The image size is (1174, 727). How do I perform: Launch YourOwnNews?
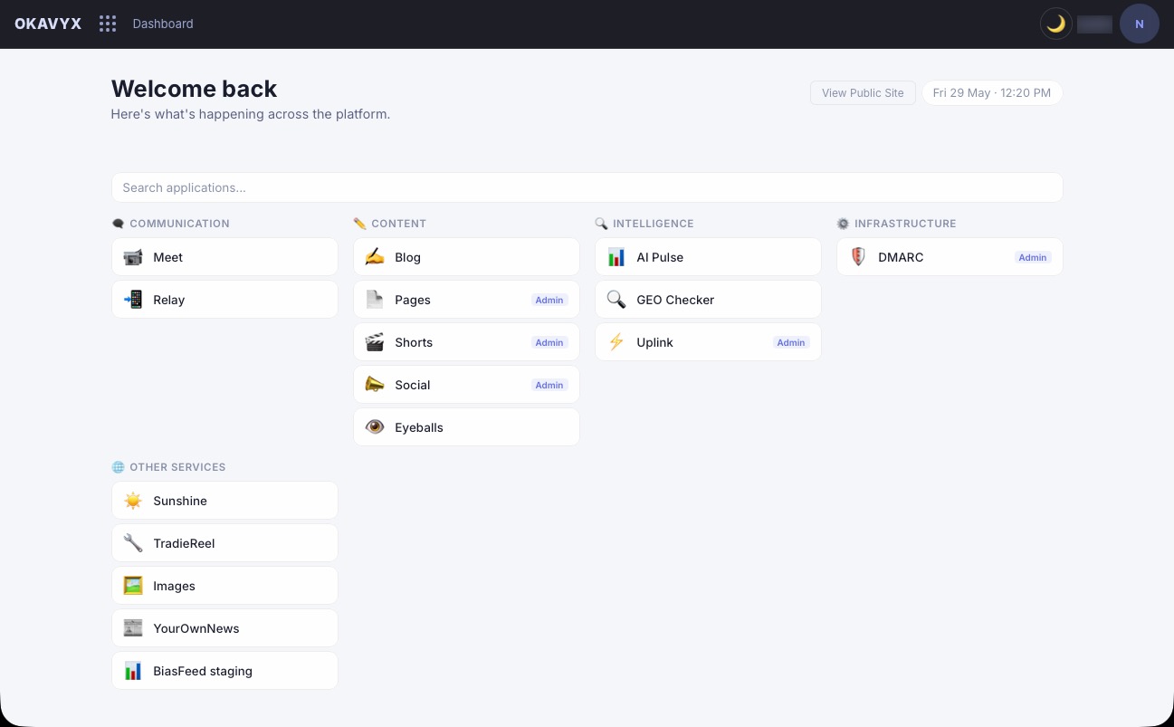(224, 628)
